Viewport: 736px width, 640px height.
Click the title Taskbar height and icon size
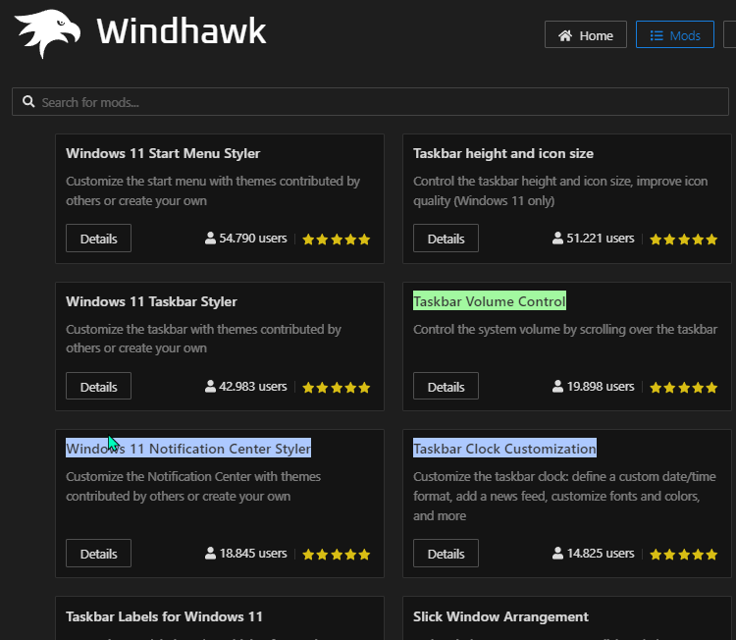pos(503,153)
